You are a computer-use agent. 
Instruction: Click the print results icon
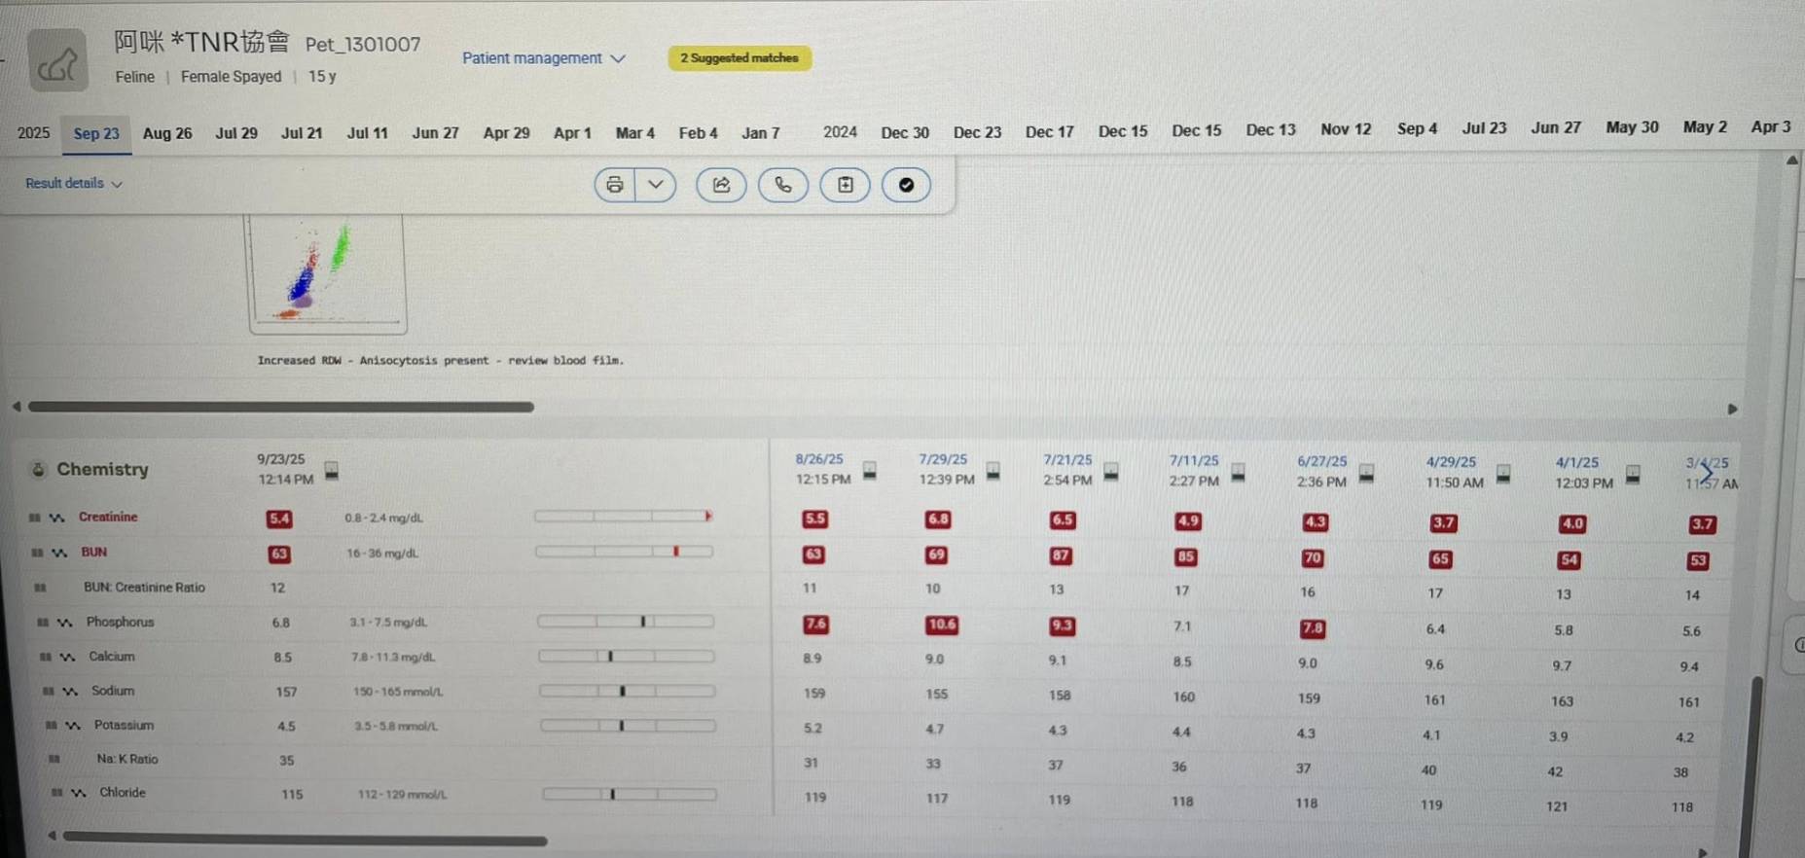(615, 185)
